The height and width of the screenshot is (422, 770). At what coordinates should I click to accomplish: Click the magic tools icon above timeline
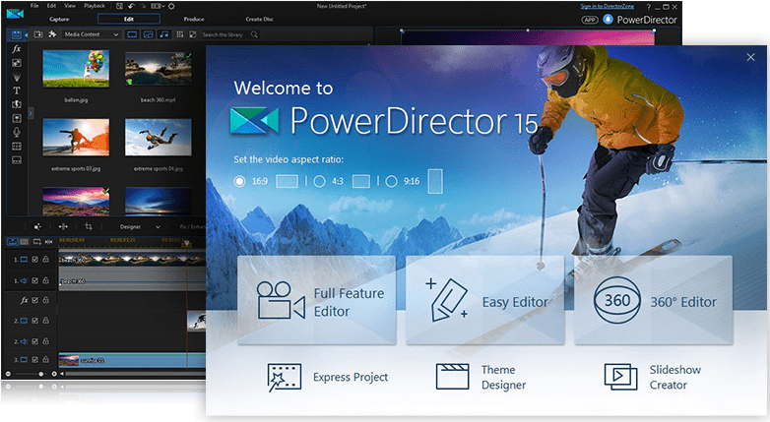pyautogui.click(x=37, y=226)
